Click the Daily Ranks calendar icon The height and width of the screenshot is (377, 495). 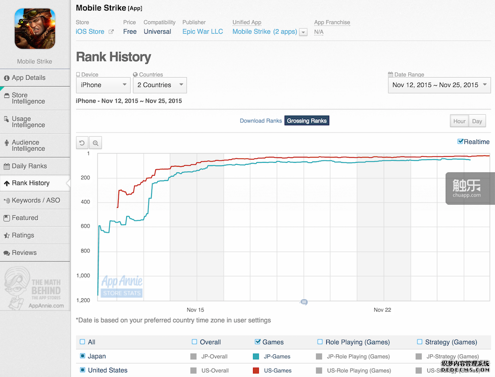tap(6, 166)
